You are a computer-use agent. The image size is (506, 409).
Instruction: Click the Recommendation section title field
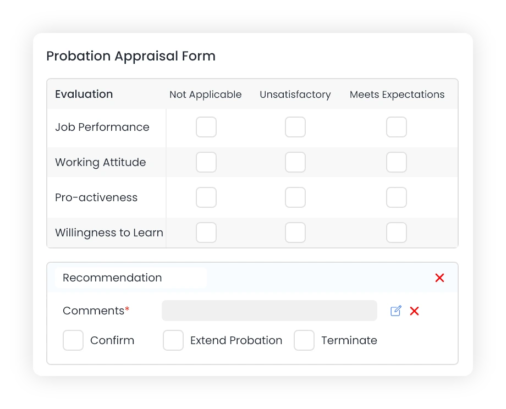(131, 278)
